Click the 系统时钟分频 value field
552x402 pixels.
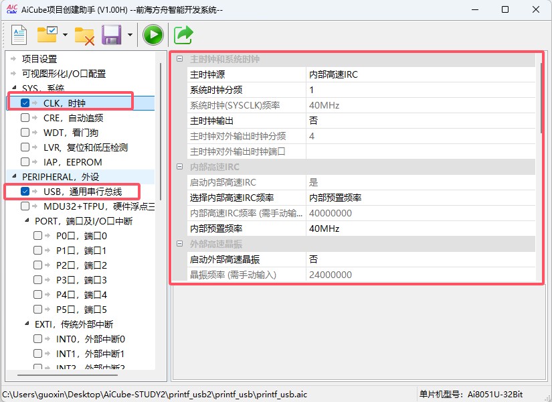(x=421, y=90)
